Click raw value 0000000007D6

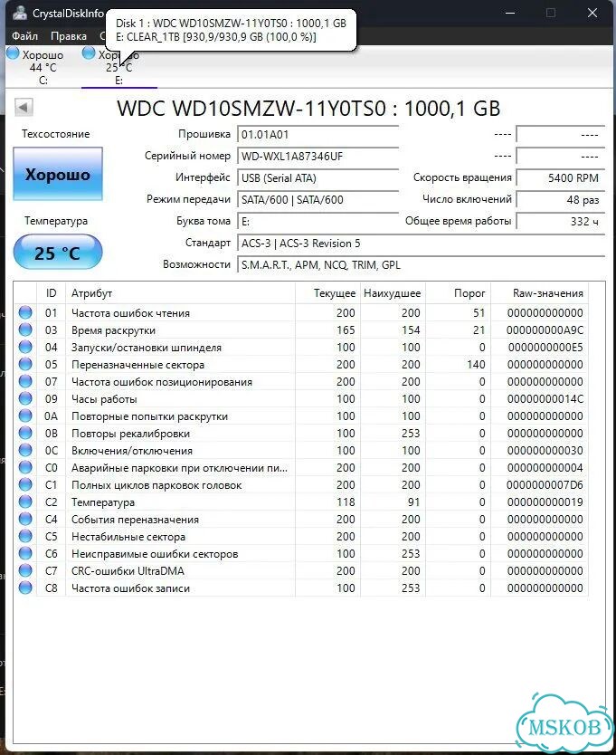coord(545,485)
